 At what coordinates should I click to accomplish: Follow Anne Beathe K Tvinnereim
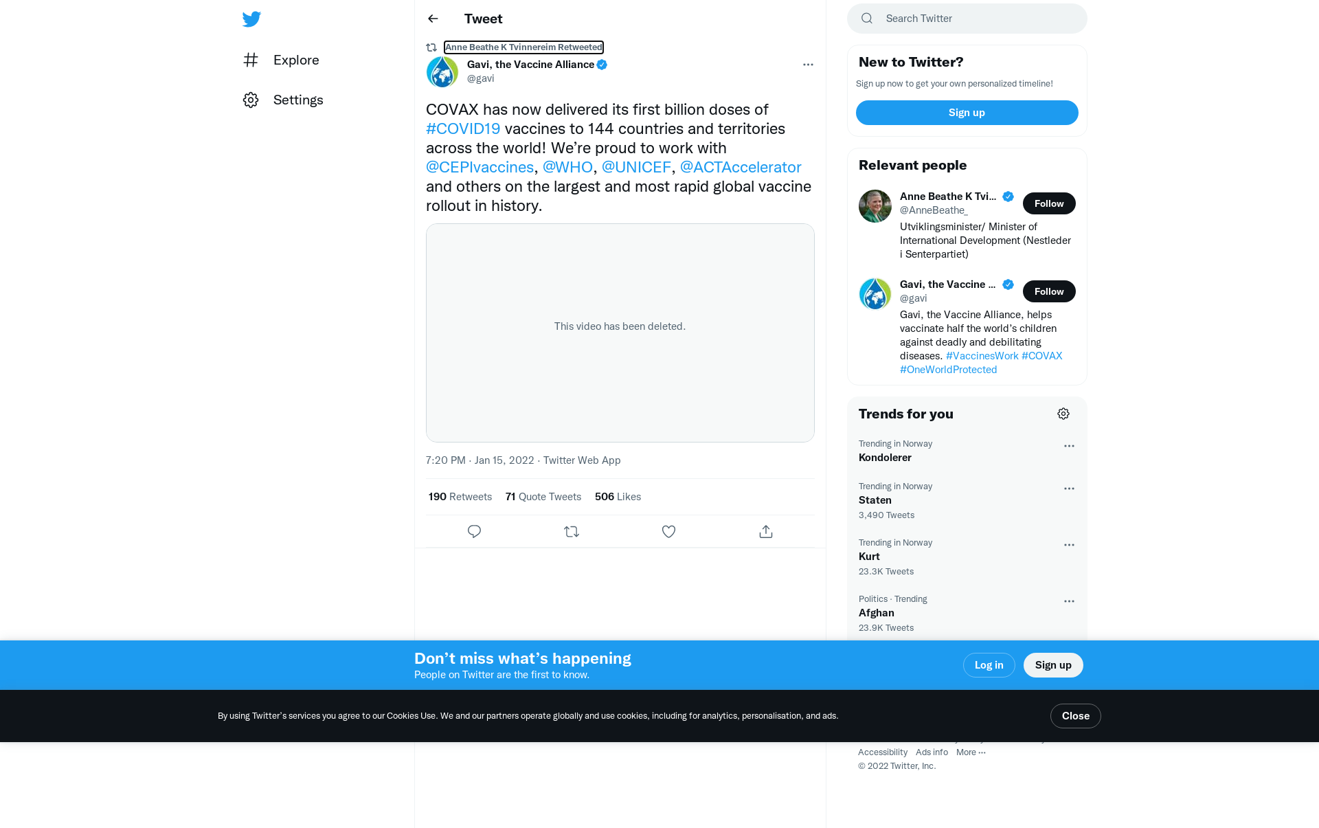(1049, 203)
